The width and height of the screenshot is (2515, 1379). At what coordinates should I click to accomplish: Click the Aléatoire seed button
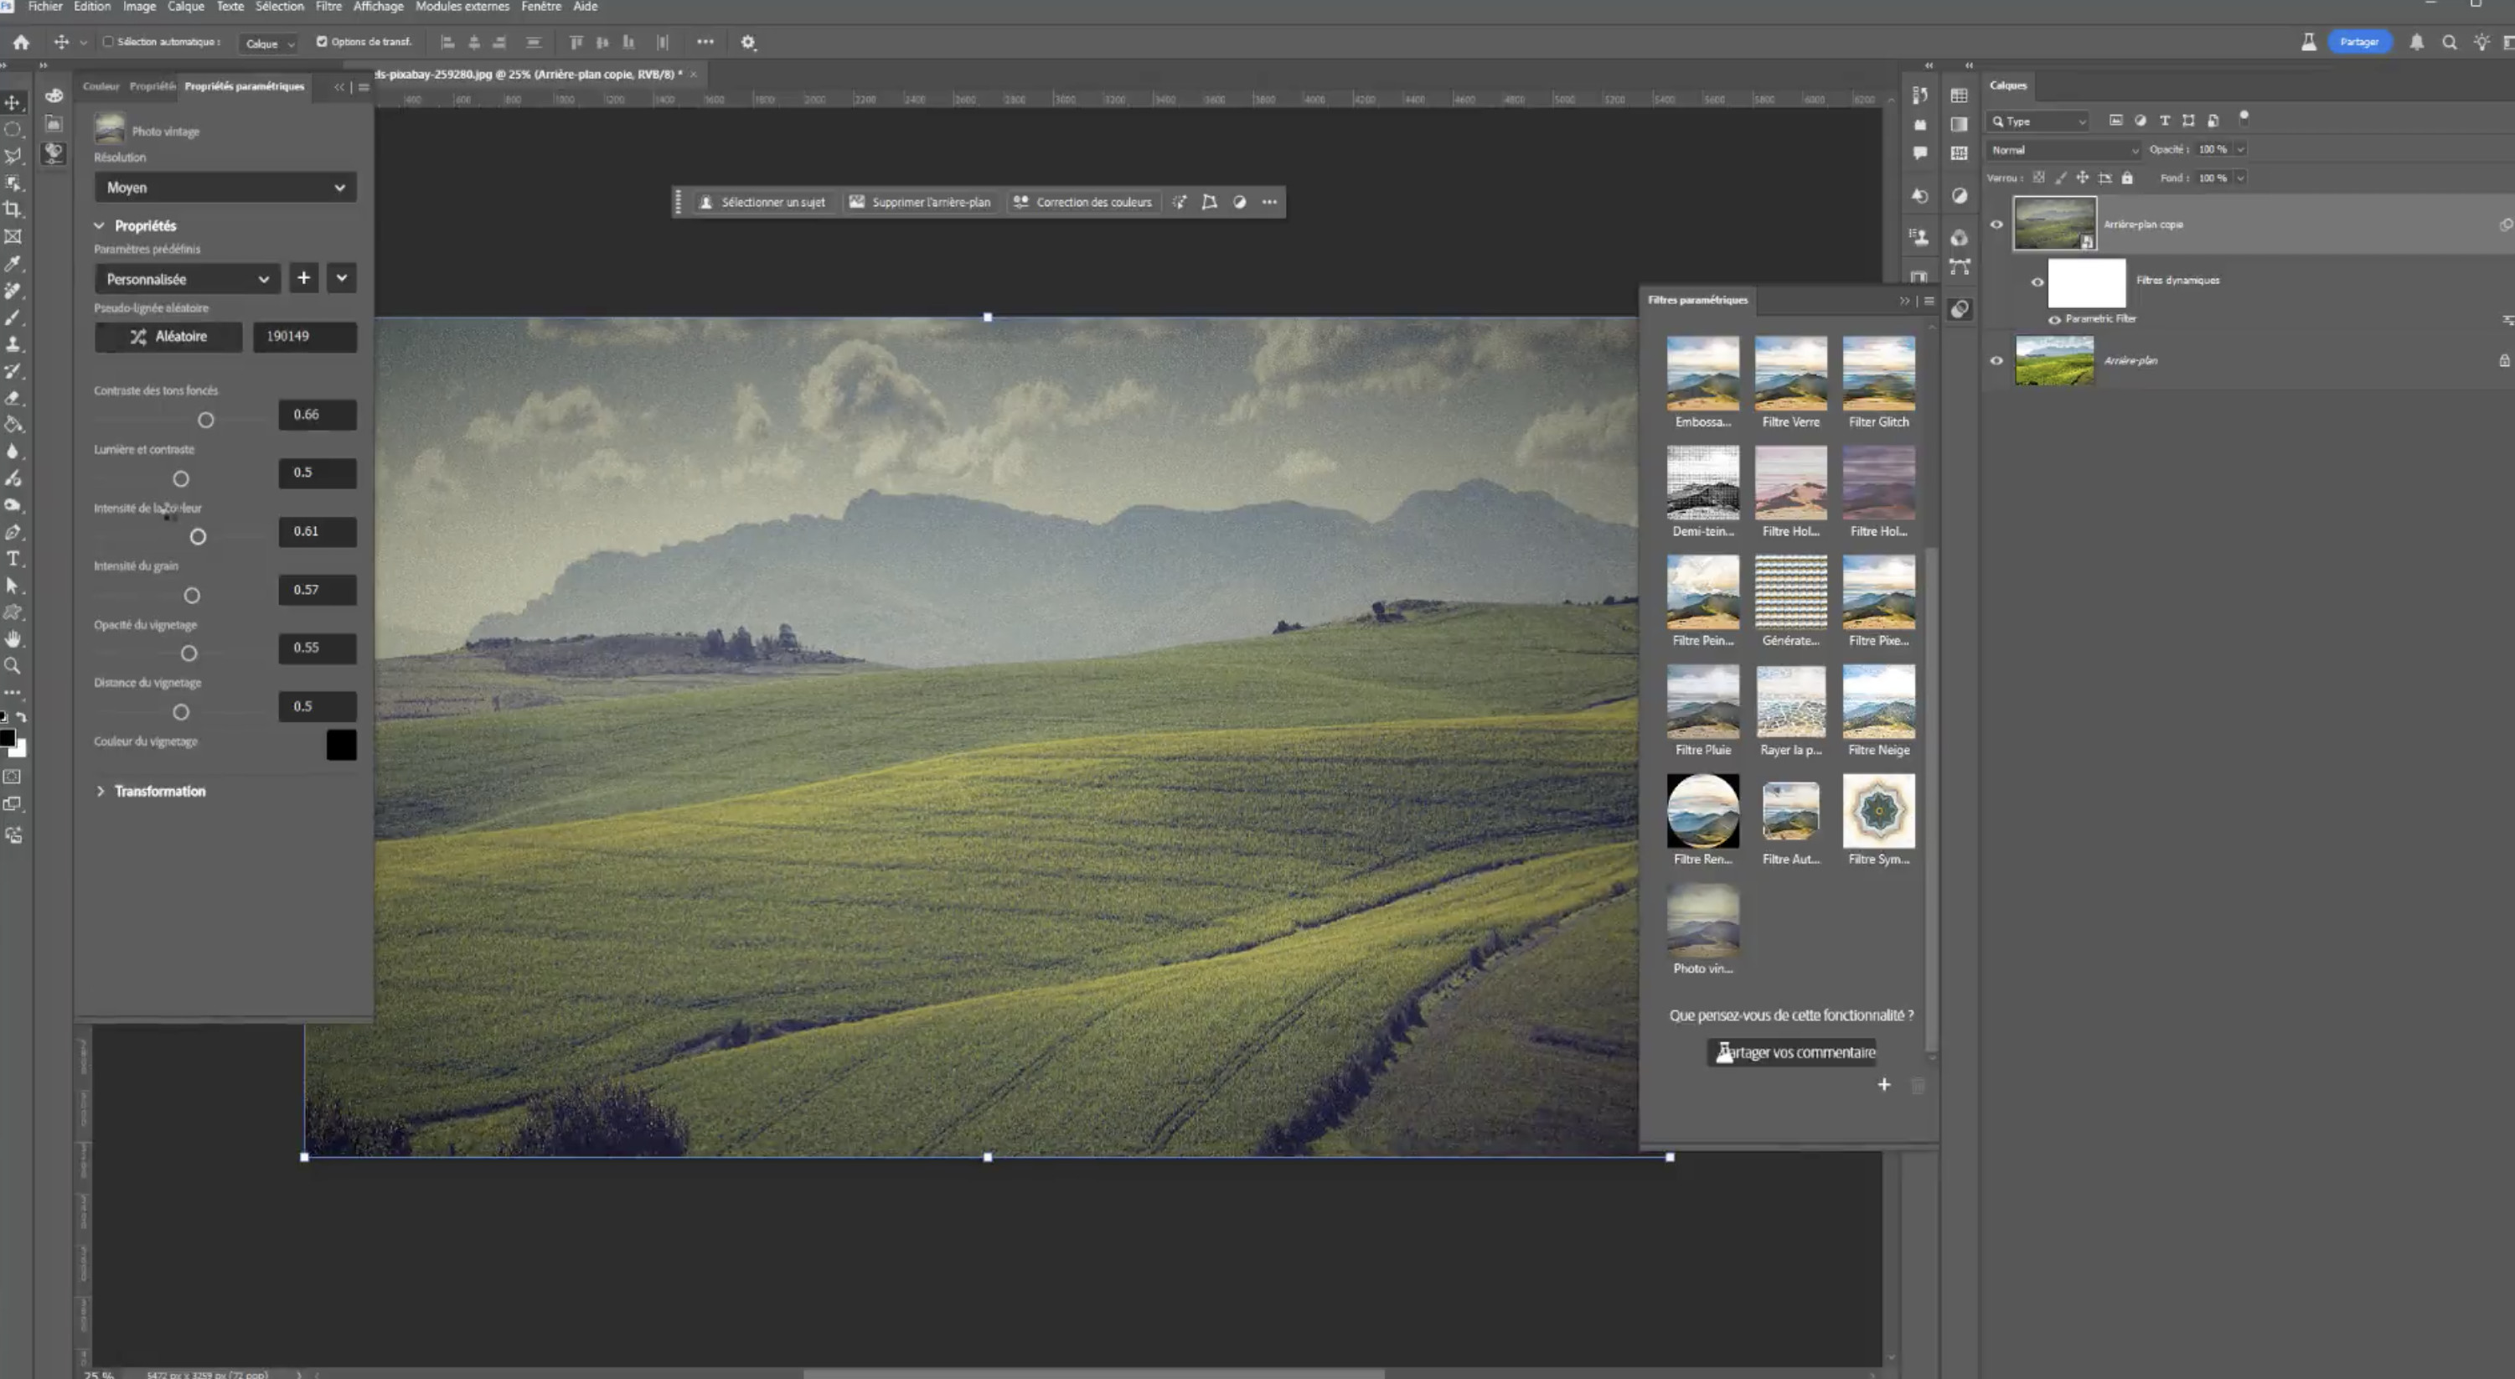[x=168, y=336]
